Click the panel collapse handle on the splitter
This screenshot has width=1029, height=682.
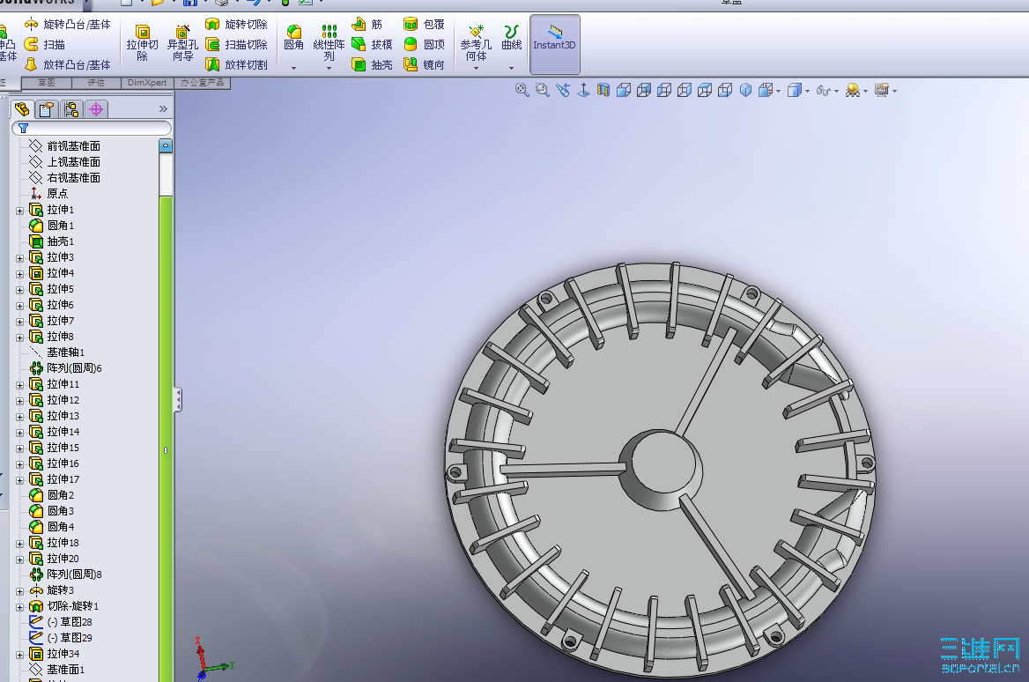(x=178, y=400)
